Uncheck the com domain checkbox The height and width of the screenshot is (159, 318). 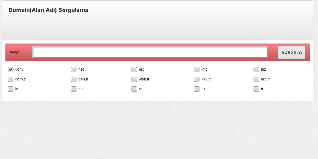click(x=10, y=69)
